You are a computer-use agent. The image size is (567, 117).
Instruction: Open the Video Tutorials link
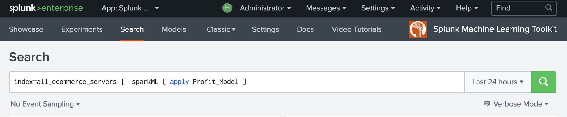click(357, 29)
